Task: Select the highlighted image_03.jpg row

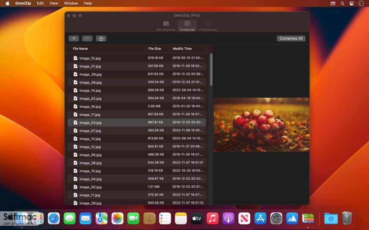Action: point(137,123)
